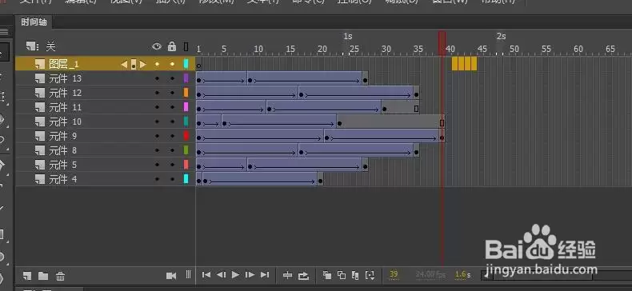Open the Modify Markers dropdown
This screenshot has width=632, height=291.
click(370, 275)
